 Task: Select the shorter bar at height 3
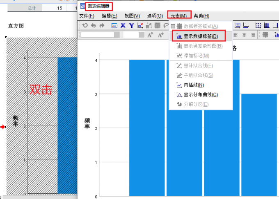point(259,145)
